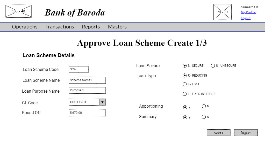Select the topmost hollow radio button
The height and width of the screenshot is (141, 265).
point(185,66)
